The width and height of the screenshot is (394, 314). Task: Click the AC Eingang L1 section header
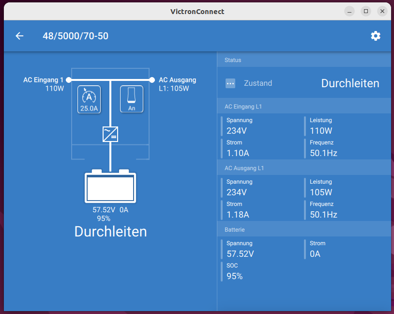click(x=304, y=107)
